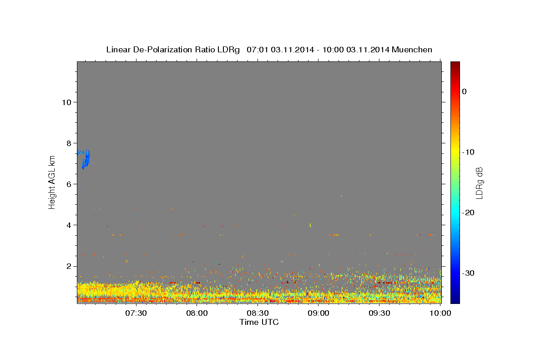The width and height of the screenshot is (546, 364).
Task: Click the 'Time UTC' axis label
Action: pyautogui.click(x=259, y=322)
